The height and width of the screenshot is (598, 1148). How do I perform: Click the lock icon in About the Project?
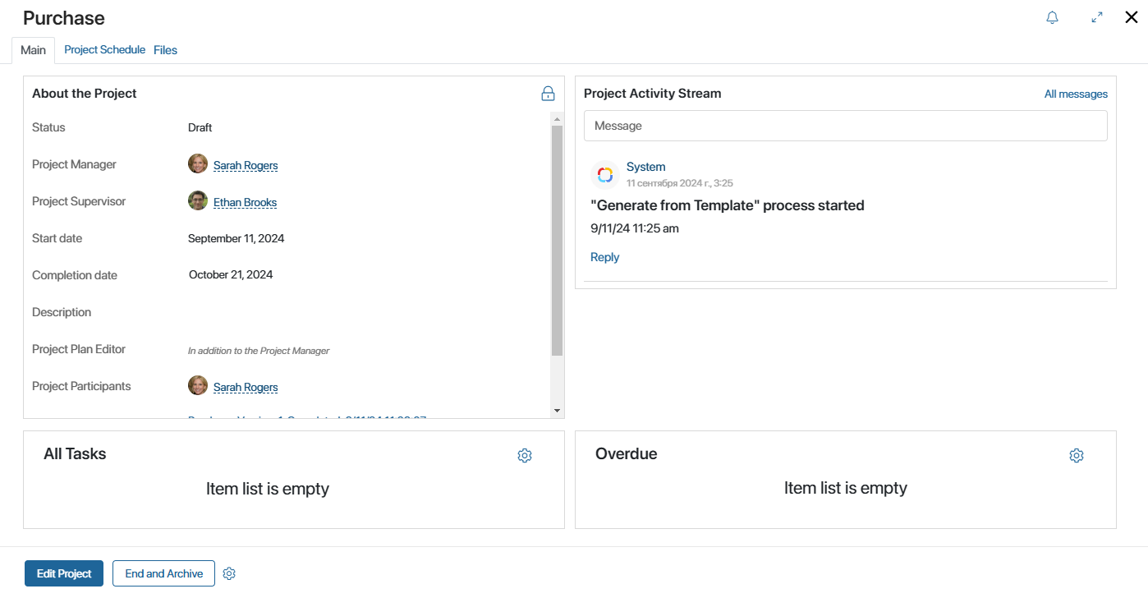pyautogui.click(x=549, y=94)
